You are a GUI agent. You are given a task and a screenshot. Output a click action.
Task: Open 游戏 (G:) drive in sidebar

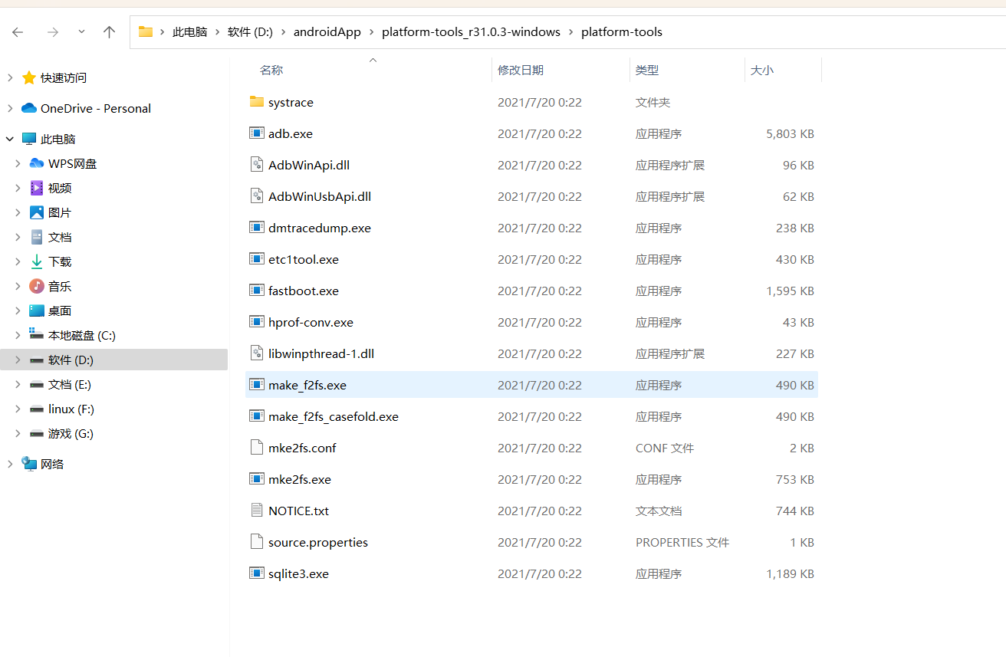(x=71, y=433)
